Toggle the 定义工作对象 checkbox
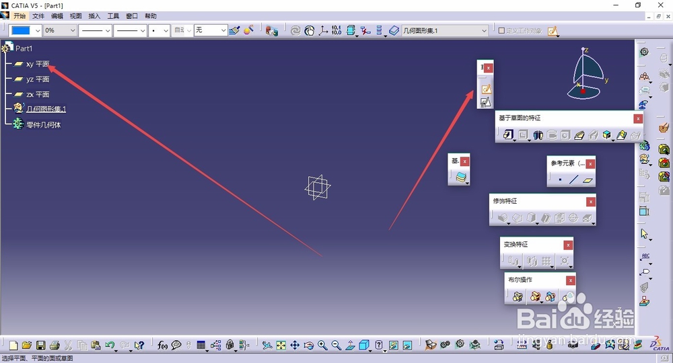 [x=501, y=30]
